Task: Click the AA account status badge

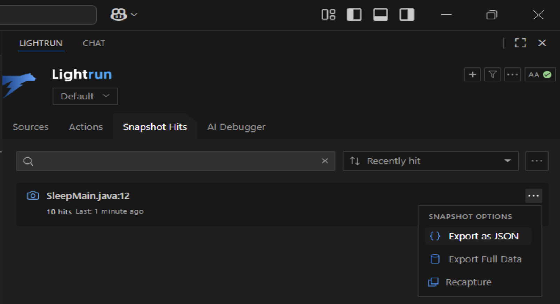Action: pyautogui.click(x=539, y=74)
